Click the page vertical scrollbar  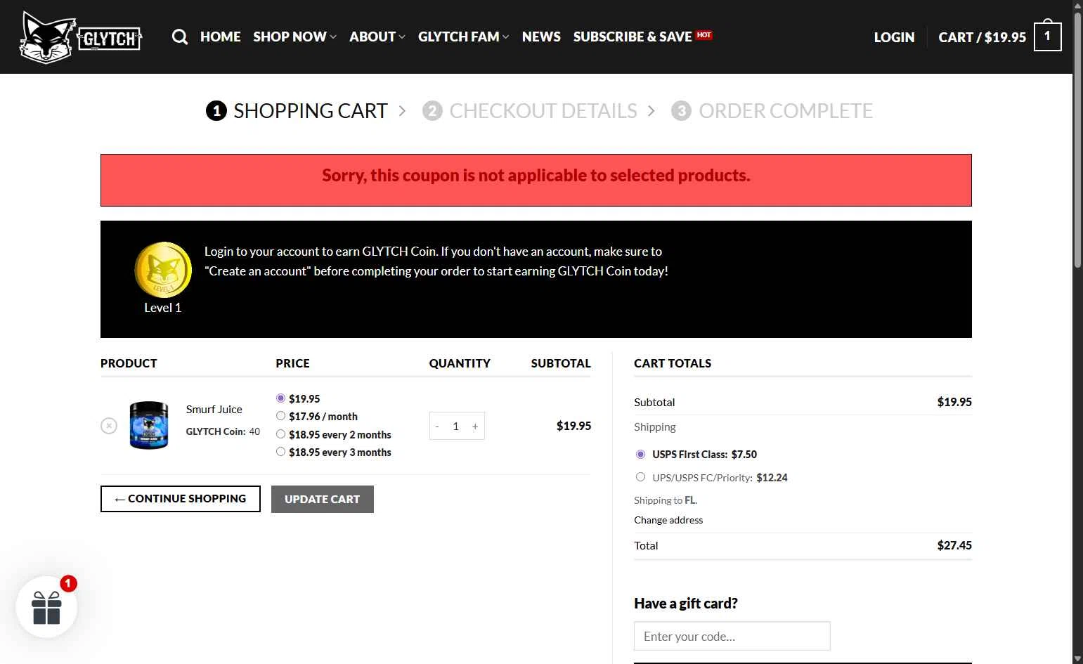(1077, 141)
